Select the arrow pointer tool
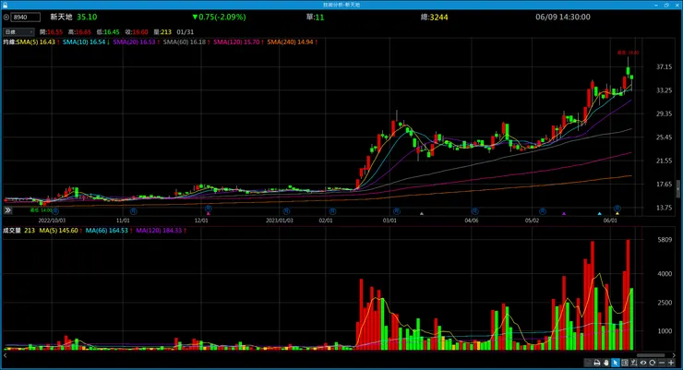The height and width of the screenshot is (370, 683). click(x=615, y=363)
